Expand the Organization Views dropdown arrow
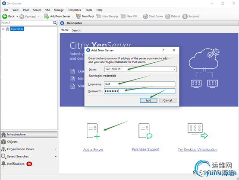Screen dimensions: 239x180 pos(56,149)
